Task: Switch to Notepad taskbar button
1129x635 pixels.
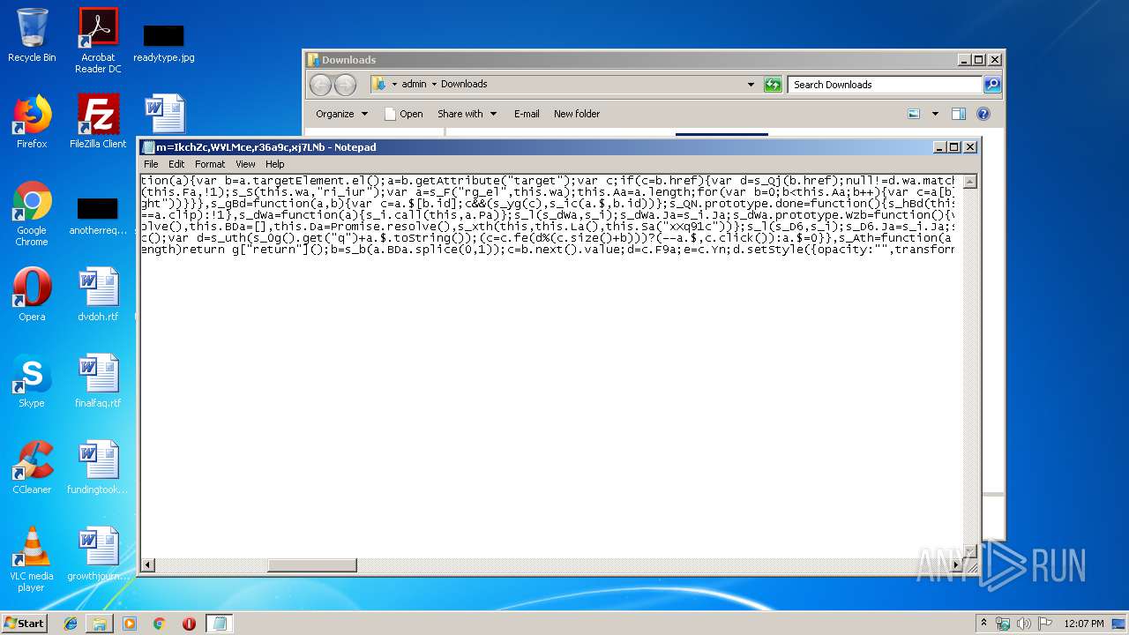Action: pyautogui.click(x=220, y=624)
